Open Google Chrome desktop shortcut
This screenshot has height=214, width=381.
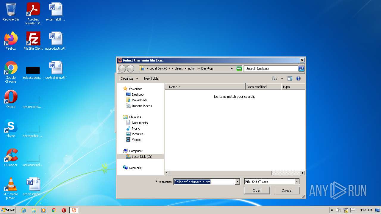(x=11, y=72)
